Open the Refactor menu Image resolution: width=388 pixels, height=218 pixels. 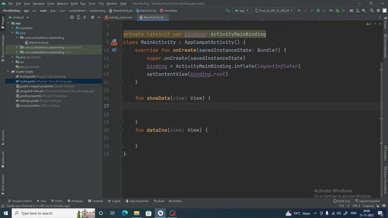[62, 4]
